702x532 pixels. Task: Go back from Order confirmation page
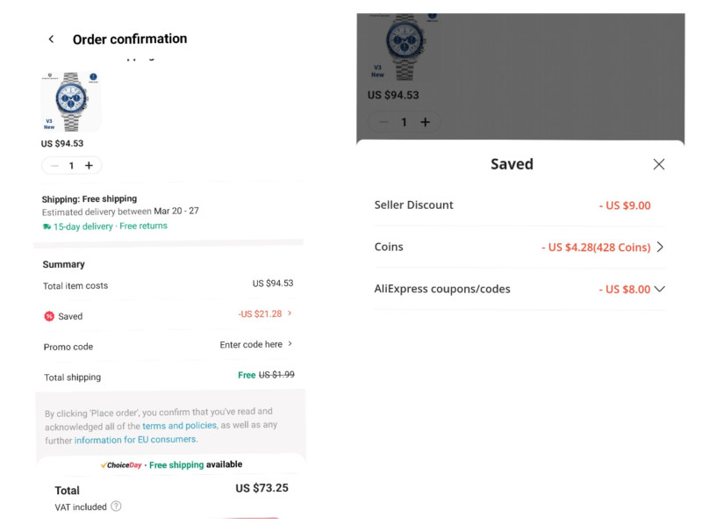52,40
